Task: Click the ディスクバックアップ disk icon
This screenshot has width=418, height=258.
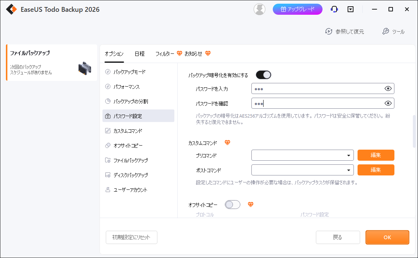Action: (x=108, y=175)
